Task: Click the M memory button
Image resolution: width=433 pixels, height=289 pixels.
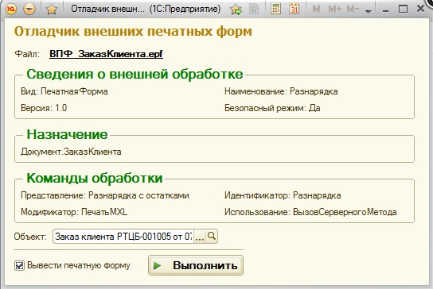Action: (316, 9)
